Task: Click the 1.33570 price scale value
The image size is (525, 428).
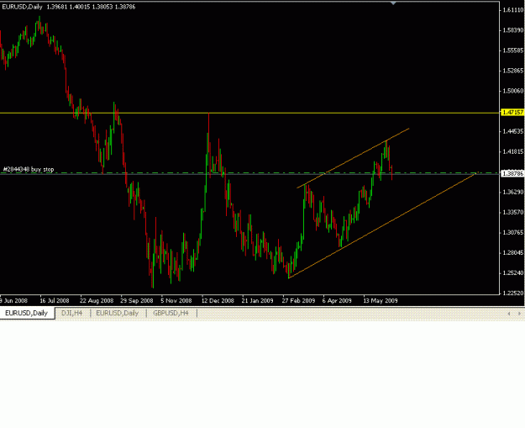Action: [x=512, y=212]
